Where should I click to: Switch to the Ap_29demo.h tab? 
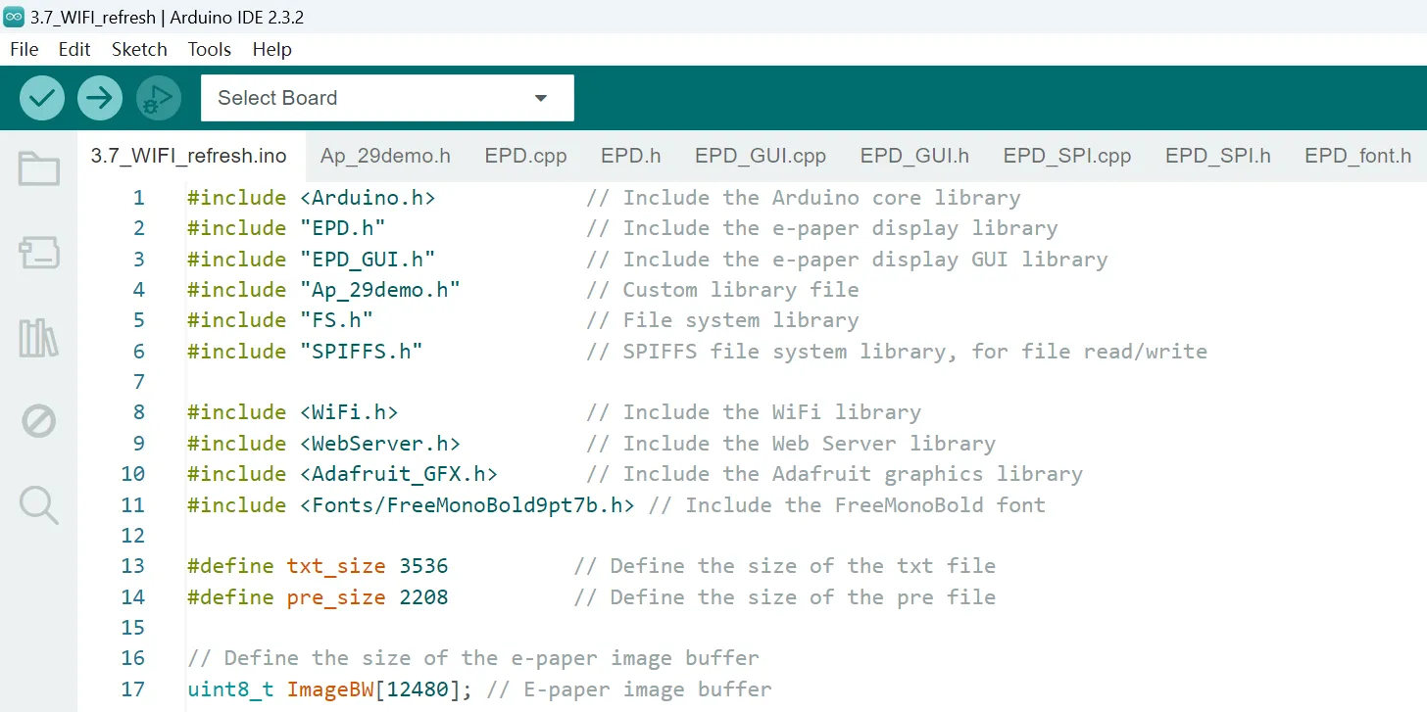385,156
